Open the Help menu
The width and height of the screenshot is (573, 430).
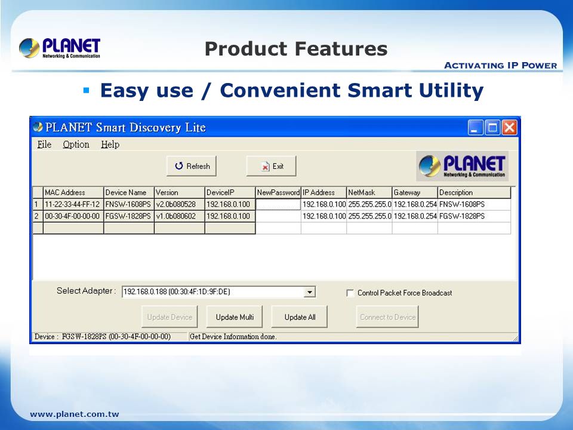(x=110, y=145)
